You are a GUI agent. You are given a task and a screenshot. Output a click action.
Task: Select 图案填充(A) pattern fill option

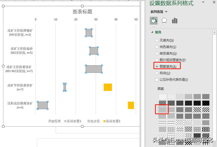[x=166, y=67]
